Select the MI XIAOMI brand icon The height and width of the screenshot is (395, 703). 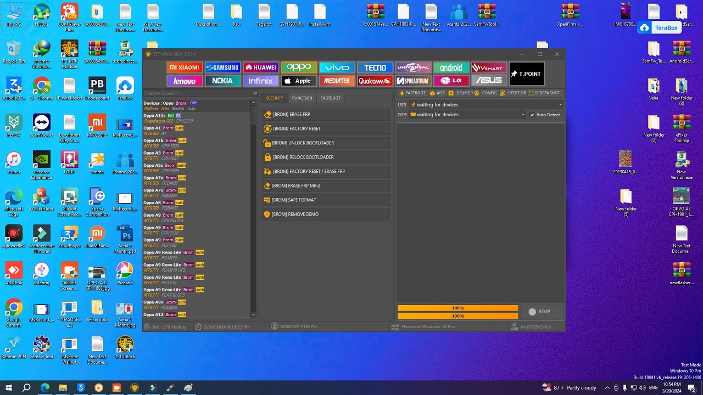click(x=185, y=67)
